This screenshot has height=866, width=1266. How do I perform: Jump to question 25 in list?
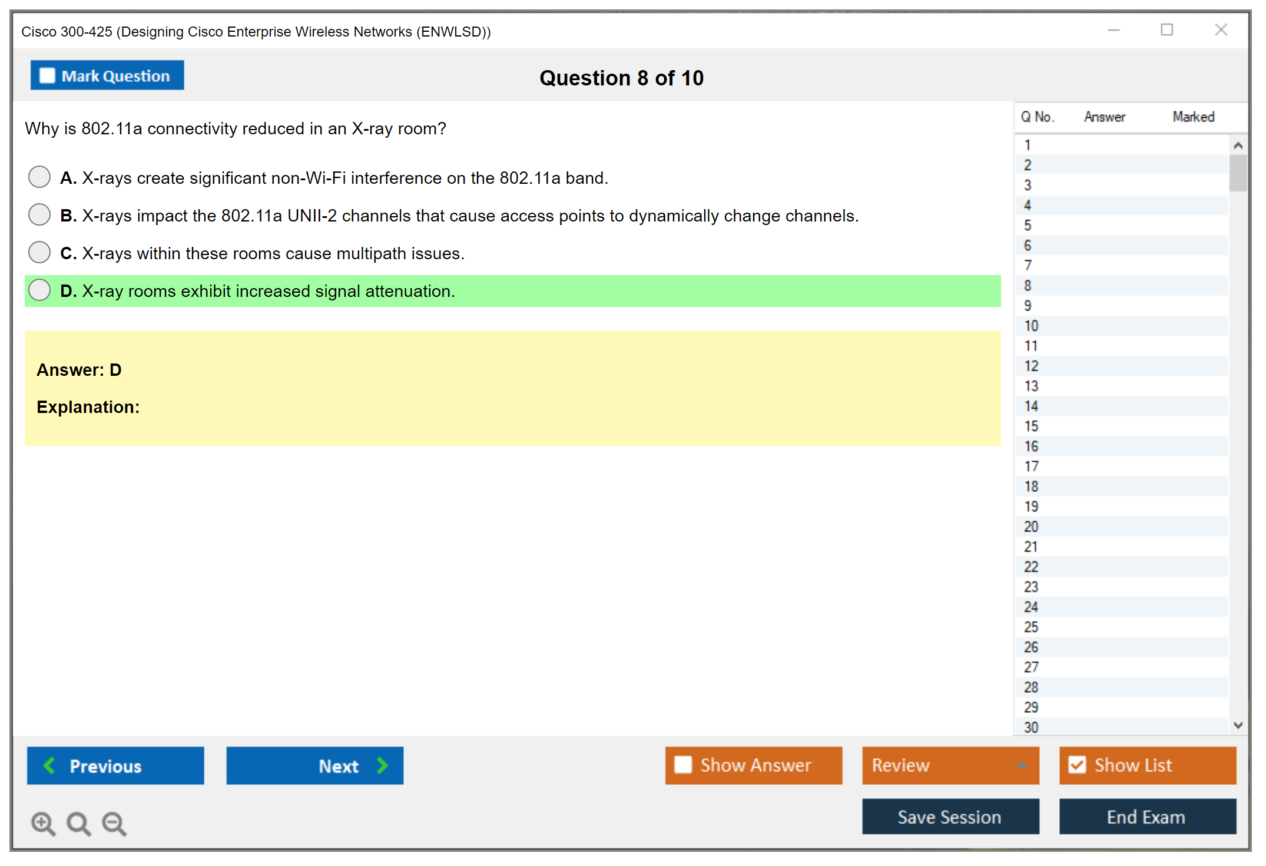[1031, 627]
